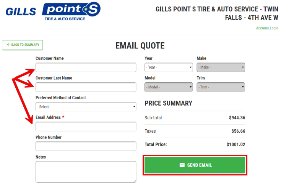Click the Year dropdown arrow

coord(190,67)
